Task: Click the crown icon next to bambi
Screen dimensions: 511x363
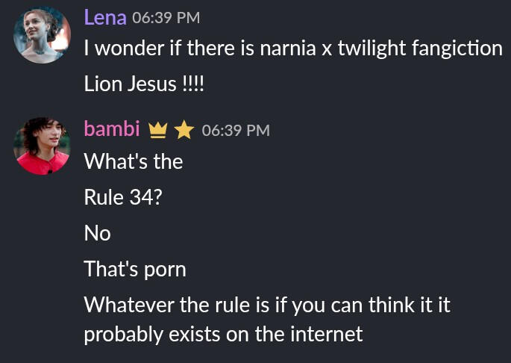Action: pos(157,131)
